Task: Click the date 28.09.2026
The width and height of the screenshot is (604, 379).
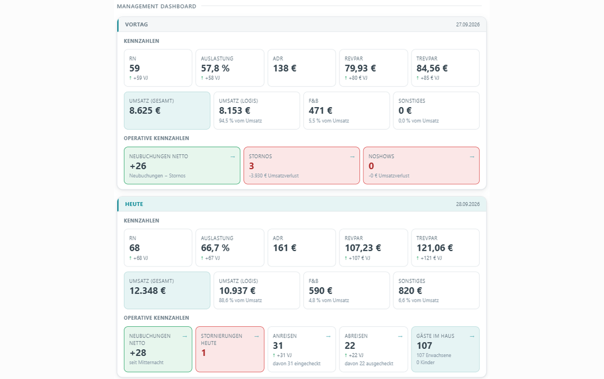Action: [x=468, y=204]
